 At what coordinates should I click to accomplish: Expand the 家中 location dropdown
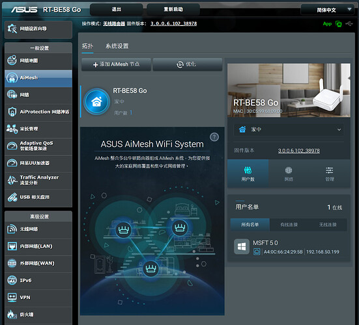click(289, 130)
